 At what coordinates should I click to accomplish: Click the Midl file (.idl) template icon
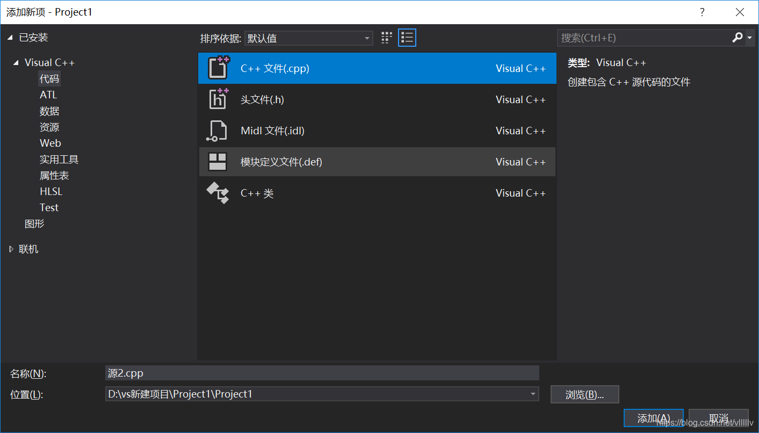pos(217,131)
